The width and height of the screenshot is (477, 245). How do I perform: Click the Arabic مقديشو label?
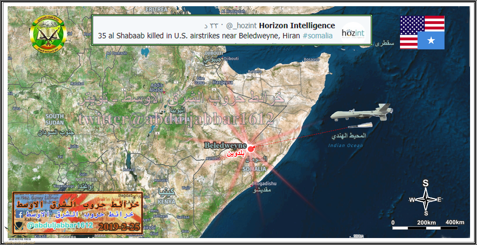pyautogui.click(x=262, y=191)
